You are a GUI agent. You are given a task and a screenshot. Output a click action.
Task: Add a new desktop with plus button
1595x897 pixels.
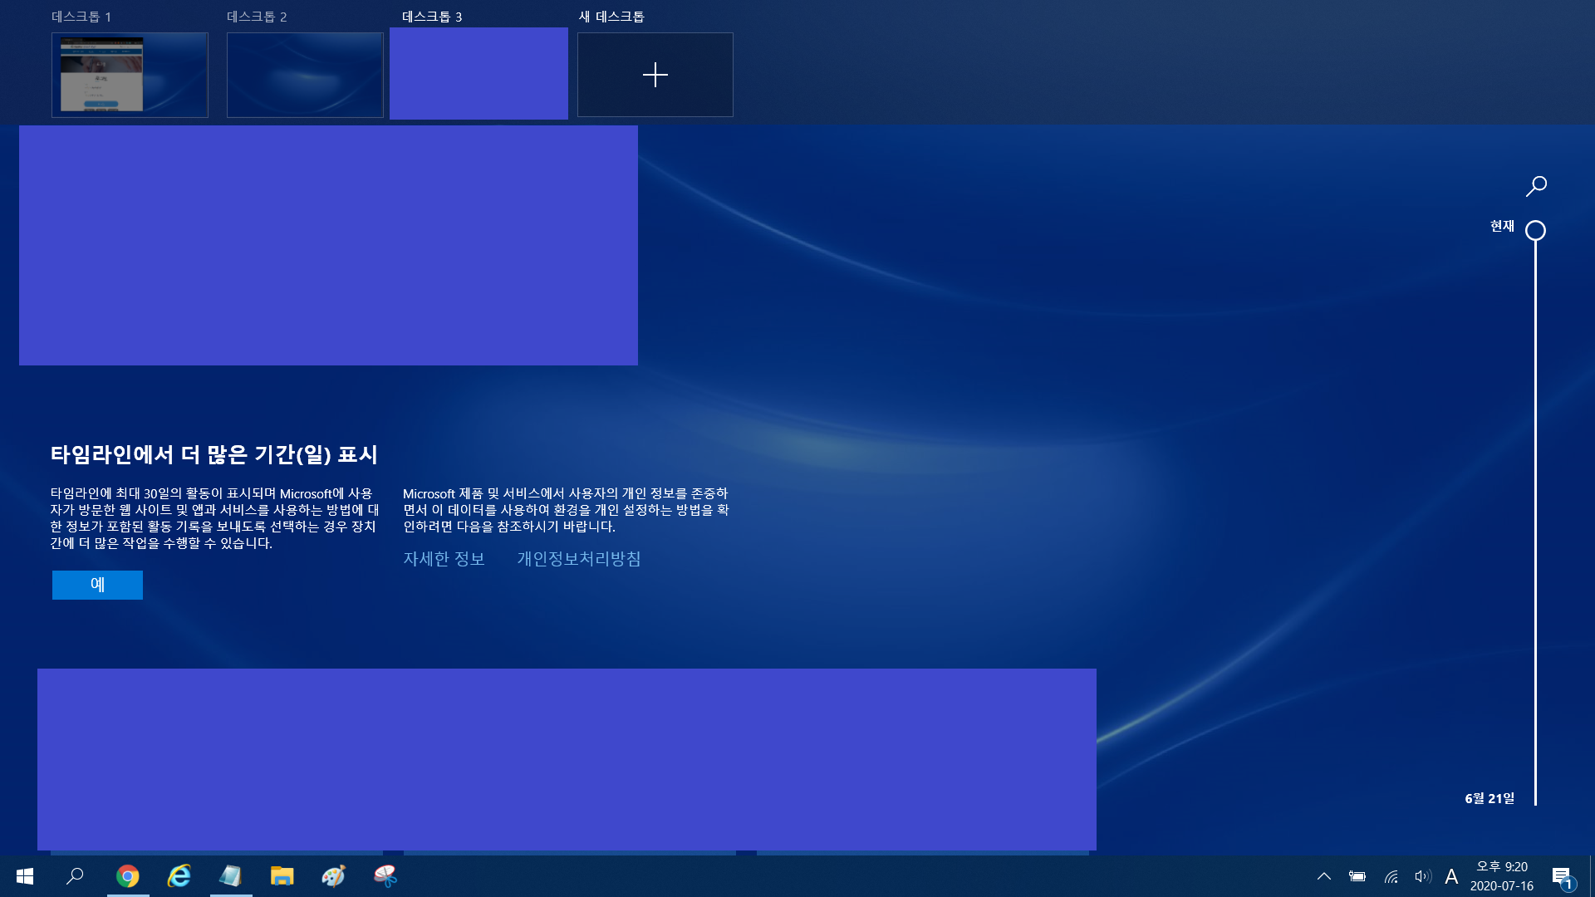(x=655, y=75)
